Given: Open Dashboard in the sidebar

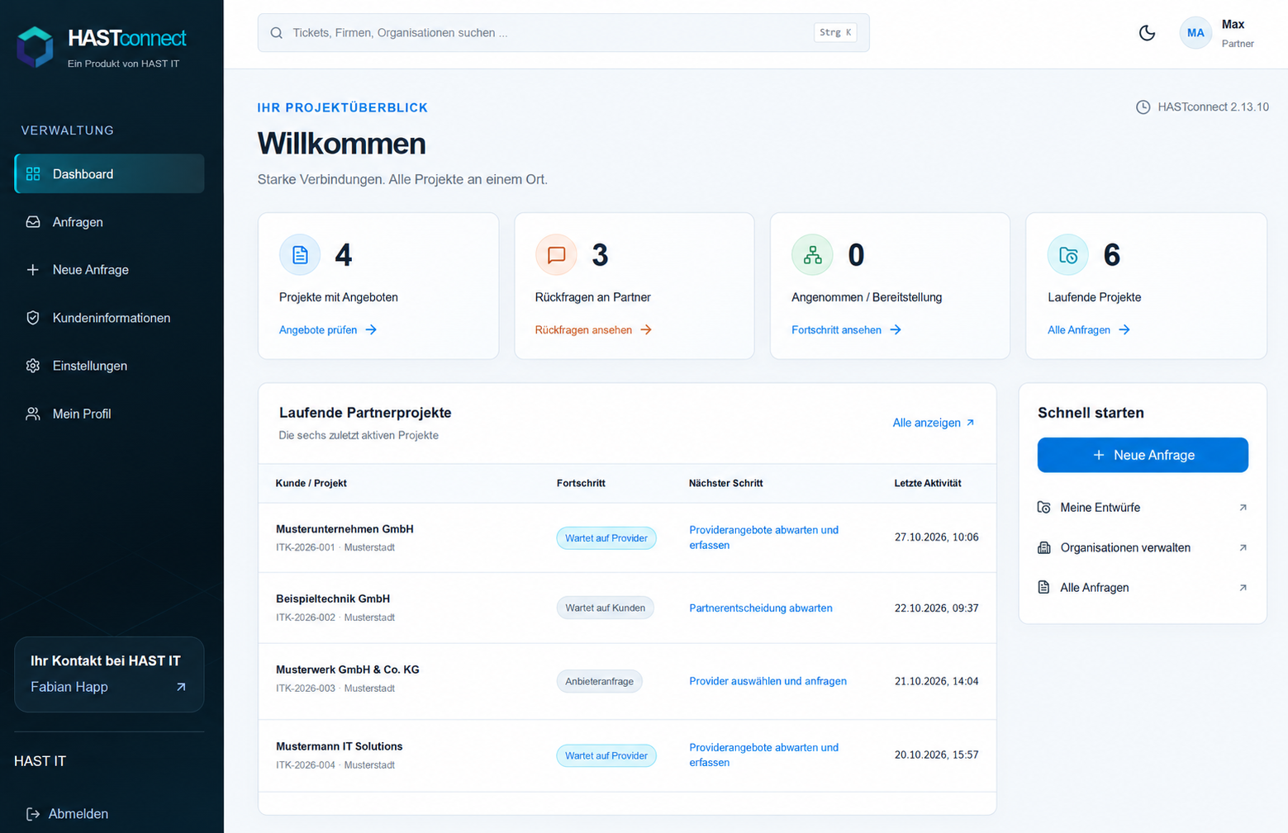Looking at the screenshot, I should [x=109, y=173].
